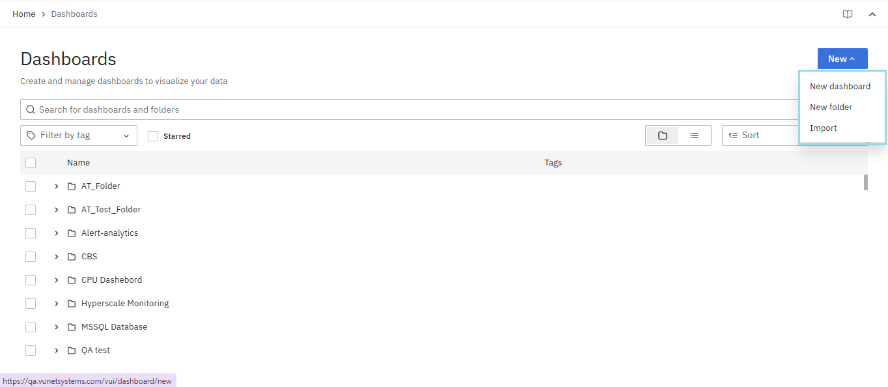Tick the select-all header checkbox
This screenshot has width=888, height=387.
click(x=31, y=163)
